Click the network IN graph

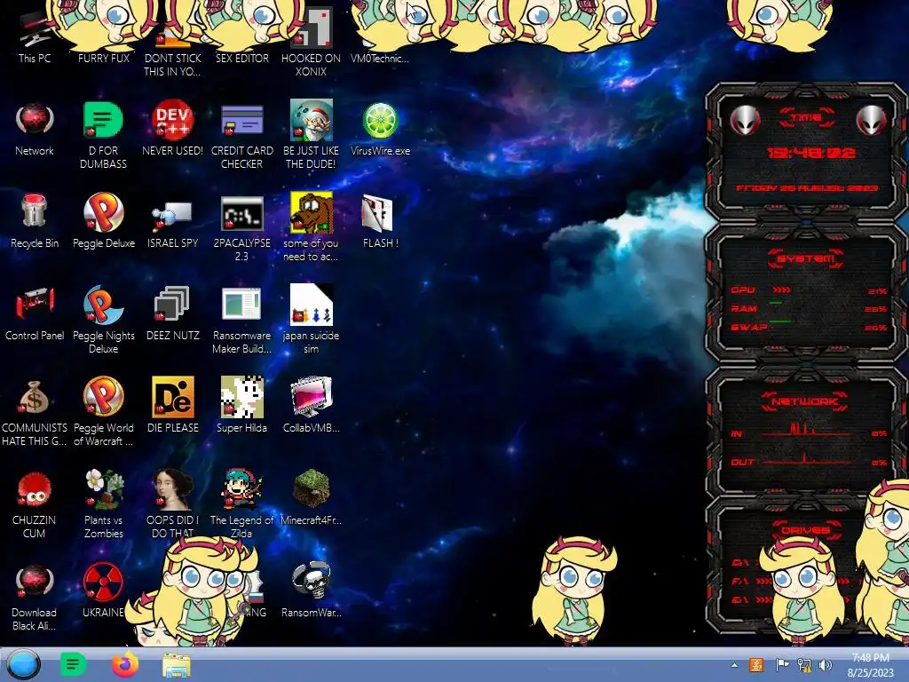[x=806, y=430]
